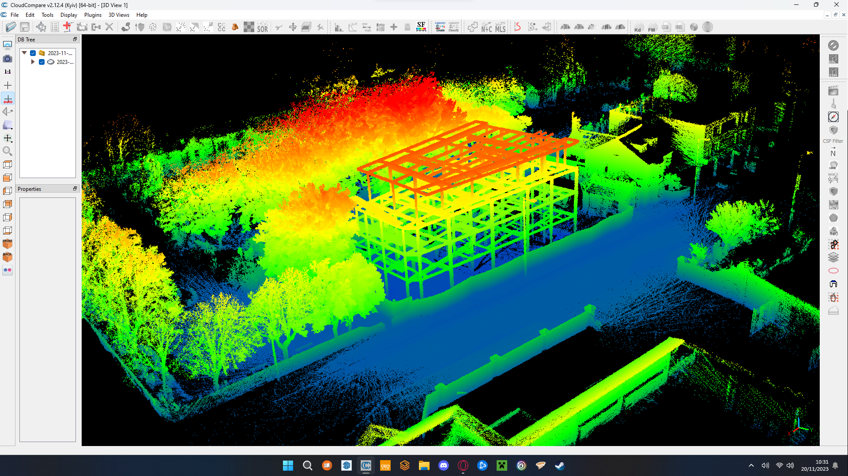This screenshot has width=848, height=476.
Task: Uncheck the 2023-11 folder checkbox
Action: (x=33, y=53)
